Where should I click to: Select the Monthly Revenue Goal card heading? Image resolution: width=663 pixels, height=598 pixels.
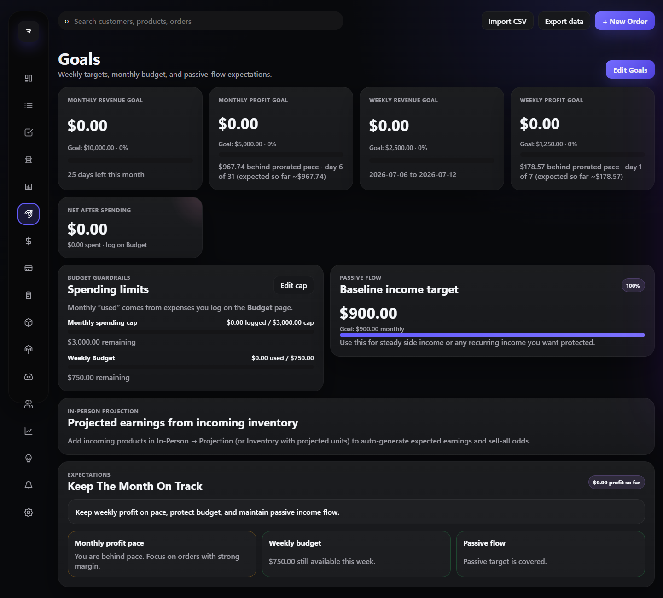[105, 100]
